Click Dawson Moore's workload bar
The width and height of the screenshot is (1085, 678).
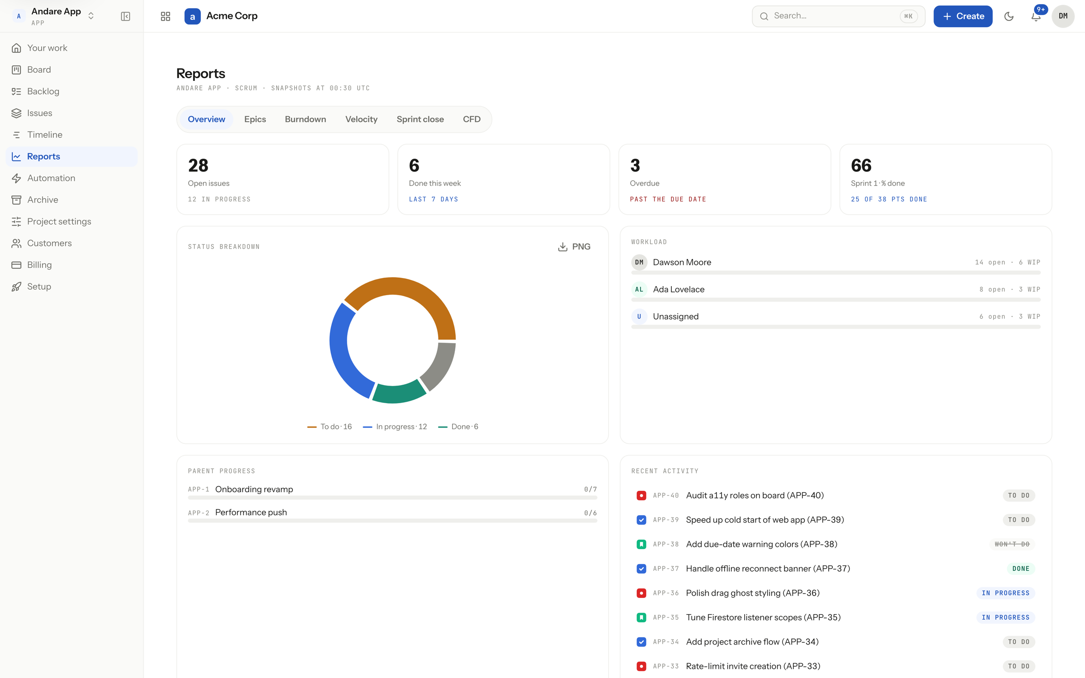click(x=835, y=273)
